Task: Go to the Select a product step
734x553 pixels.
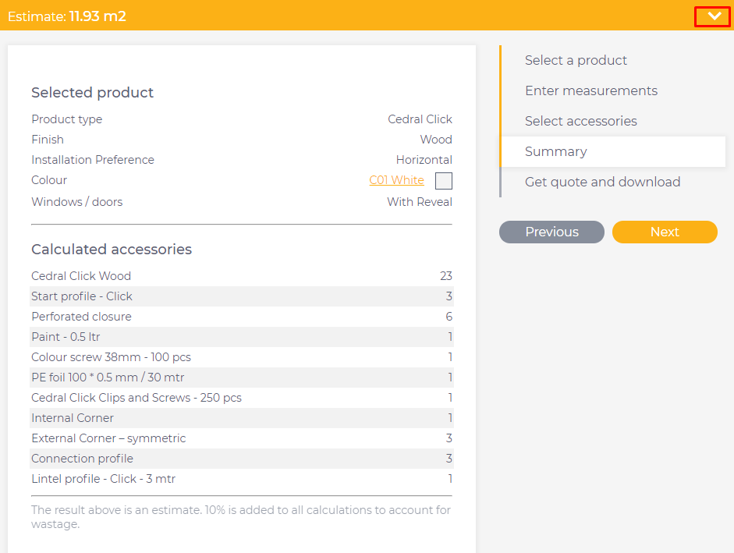Action: tap(576, 60)
